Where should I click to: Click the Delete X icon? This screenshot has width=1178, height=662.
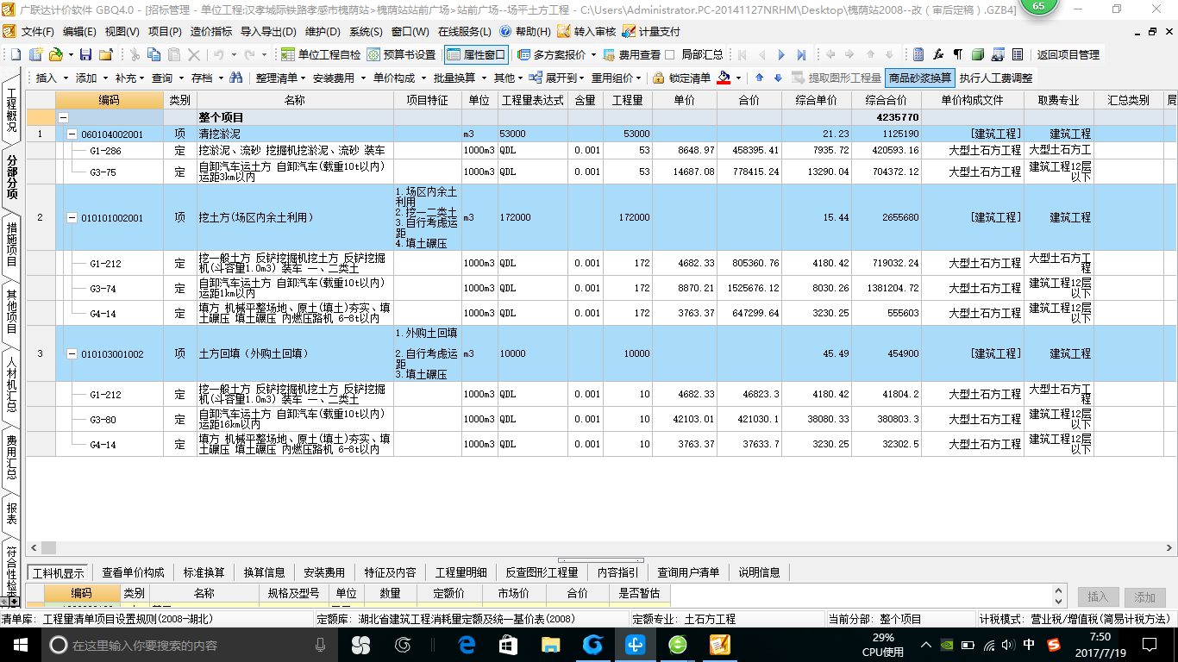click(x=194, y=54)
